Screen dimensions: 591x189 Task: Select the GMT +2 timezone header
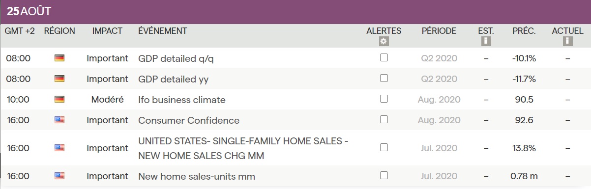coord(20,31)
